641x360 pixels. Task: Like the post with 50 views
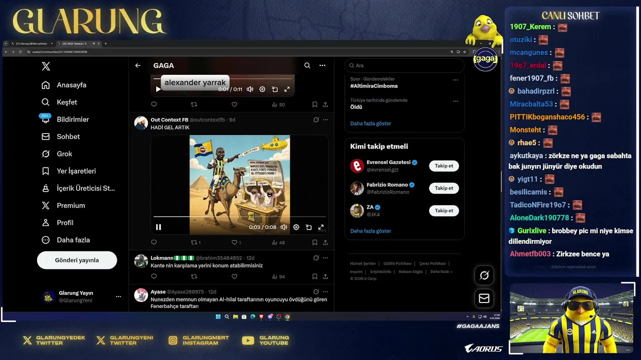click(234, 104)
